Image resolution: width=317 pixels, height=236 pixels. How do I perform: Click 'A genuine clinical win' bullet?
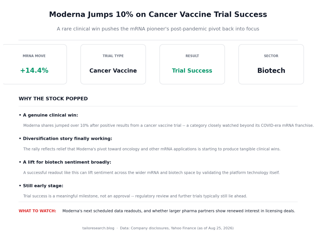click(x=48, y=115)
